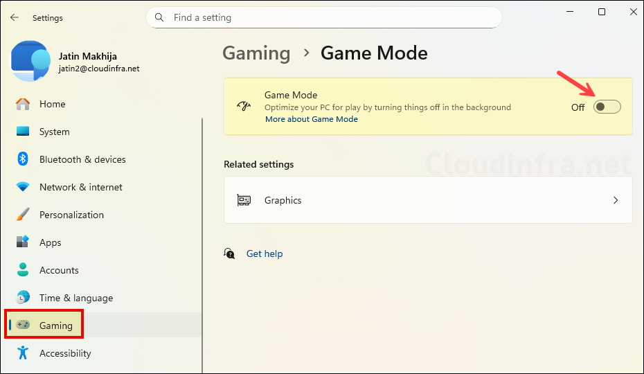Click the Personalization paintbrush icon
644x374 pixels.
23,215
